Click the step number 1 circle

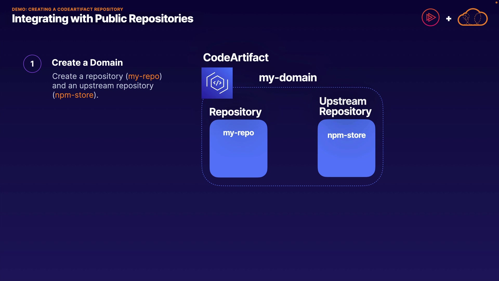tap(32, 64)
